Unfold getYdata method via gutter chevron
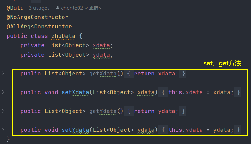This screenshot has height=144, width=251. pos(3,111)
